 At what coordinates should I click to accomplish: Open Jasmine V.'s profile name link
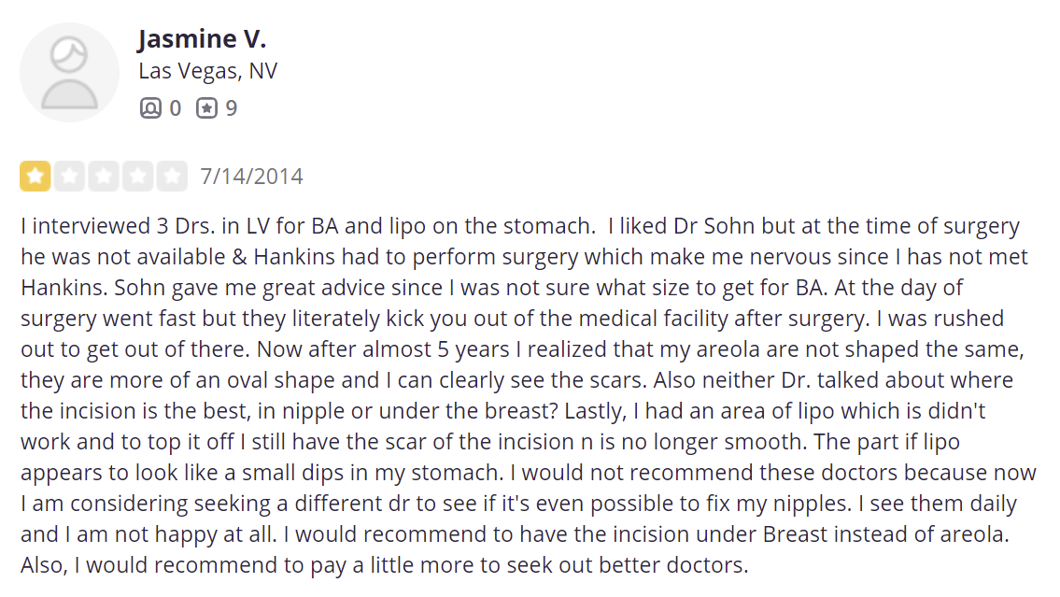click(202, 38)
